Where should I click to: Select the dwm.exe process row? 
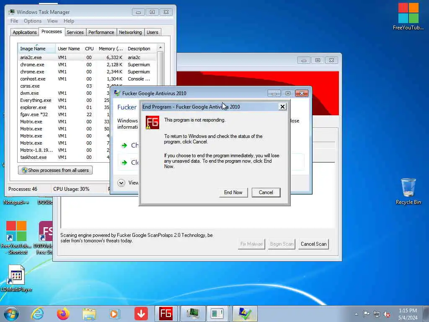(64, 93)
